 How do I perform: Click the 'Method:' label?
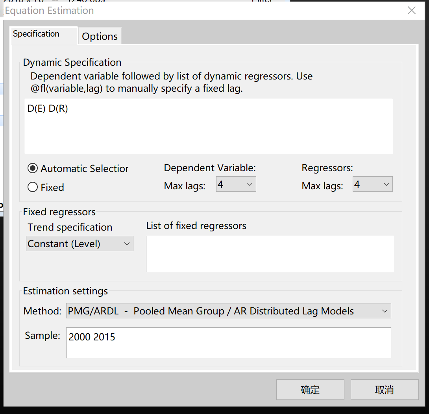pyautogui.click(x=42, y=311)
